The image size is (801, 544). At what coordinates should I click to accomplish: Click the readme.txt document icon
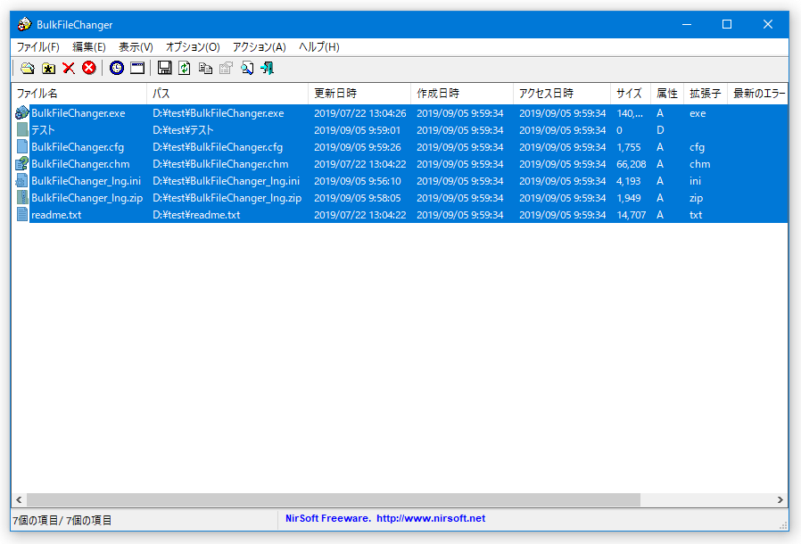pos(22,214)
